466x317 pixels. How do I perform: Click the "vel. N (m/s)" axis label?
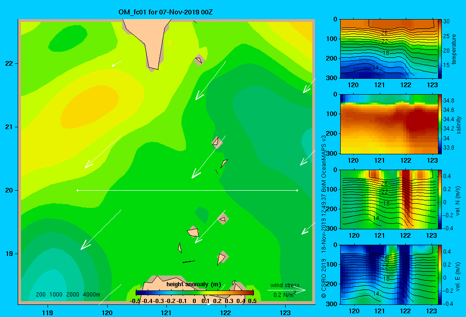[x=458, y=201]
